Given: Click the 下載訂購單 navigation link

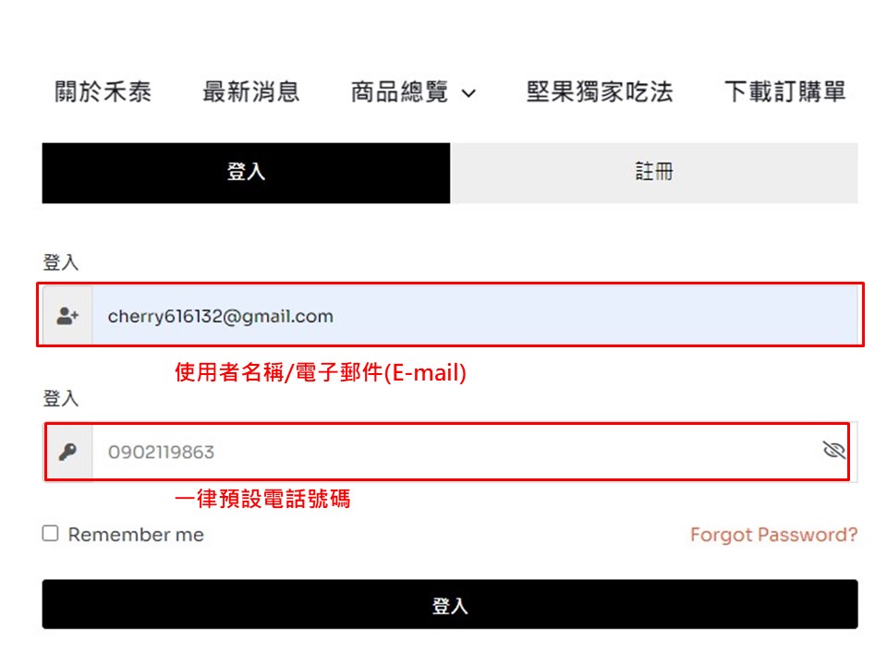Looking at the screenshot, I should [x=784, y=92].
